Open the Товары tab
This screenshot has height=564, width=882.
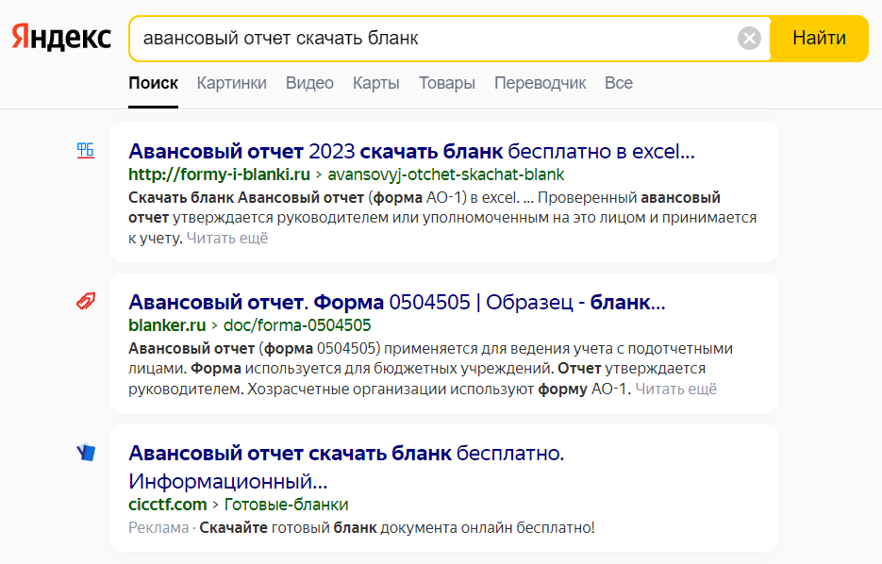coord(446,83)
